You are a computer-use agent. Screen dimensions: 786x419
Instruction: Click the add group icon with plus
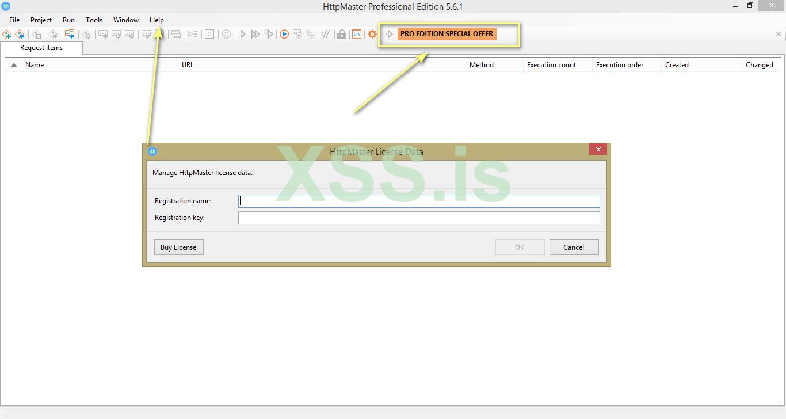(x=103, y=34)
